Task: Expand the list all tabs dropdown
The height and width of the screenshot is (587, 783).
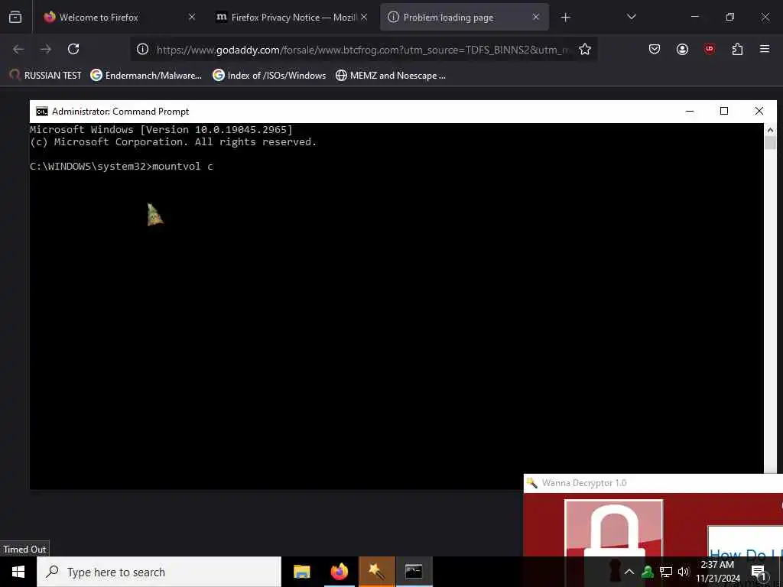Action: (x=631, y=17)
